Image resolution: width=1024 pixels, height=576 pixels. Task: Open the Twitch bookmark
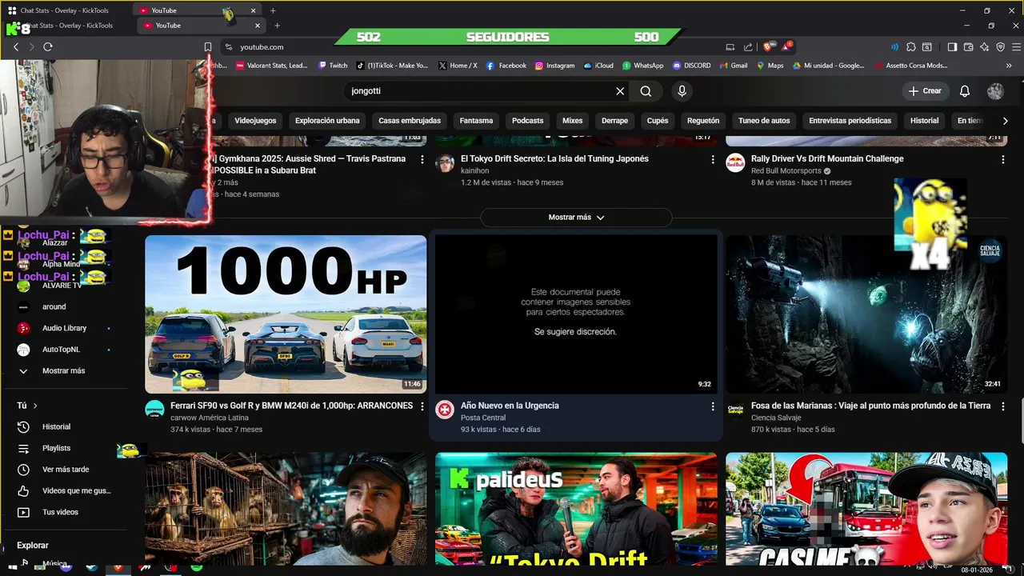[x=333, y=66]
